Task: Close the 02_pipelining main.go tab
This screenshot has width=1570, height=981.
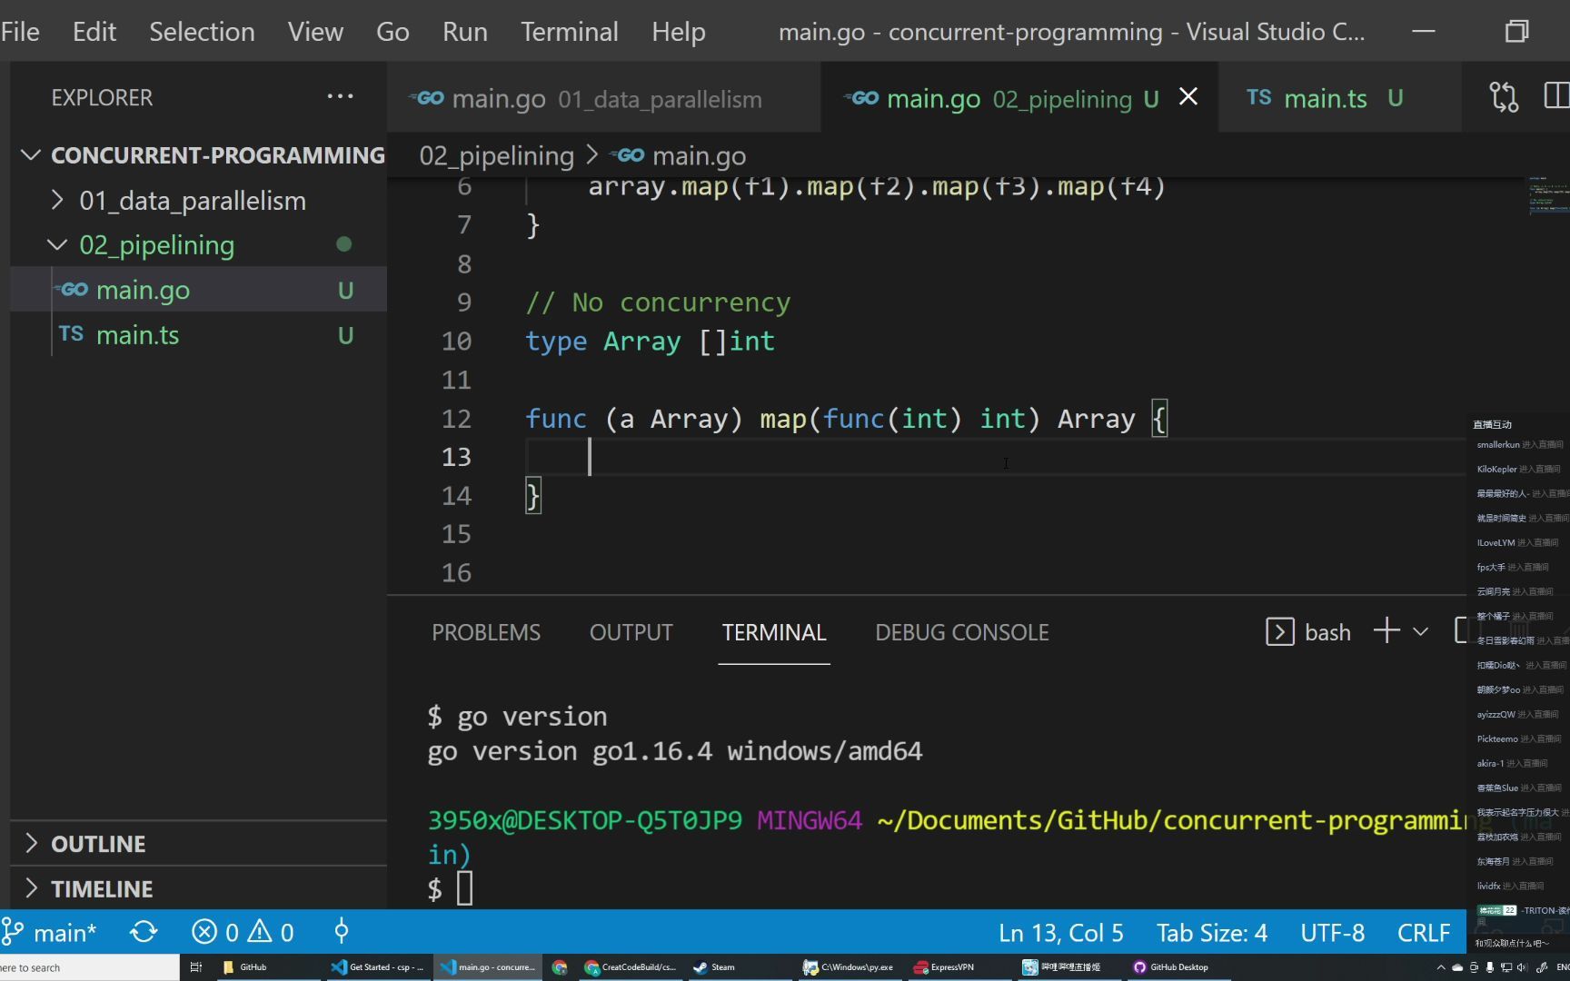Action: [x=1188, y=96]
